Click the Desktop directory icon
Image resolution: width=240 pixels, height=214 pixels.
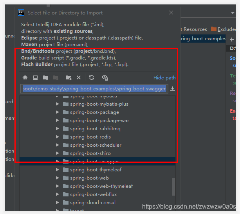coord(35,77)
